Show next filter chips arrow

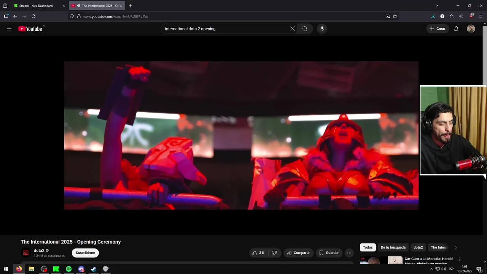(455, 248)
